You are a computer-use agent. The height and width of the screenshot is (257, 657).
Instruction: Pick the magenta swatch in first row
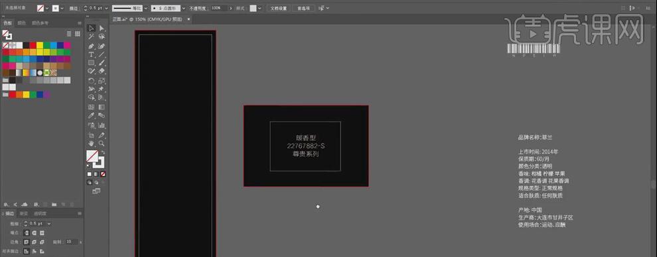point(67,45)
